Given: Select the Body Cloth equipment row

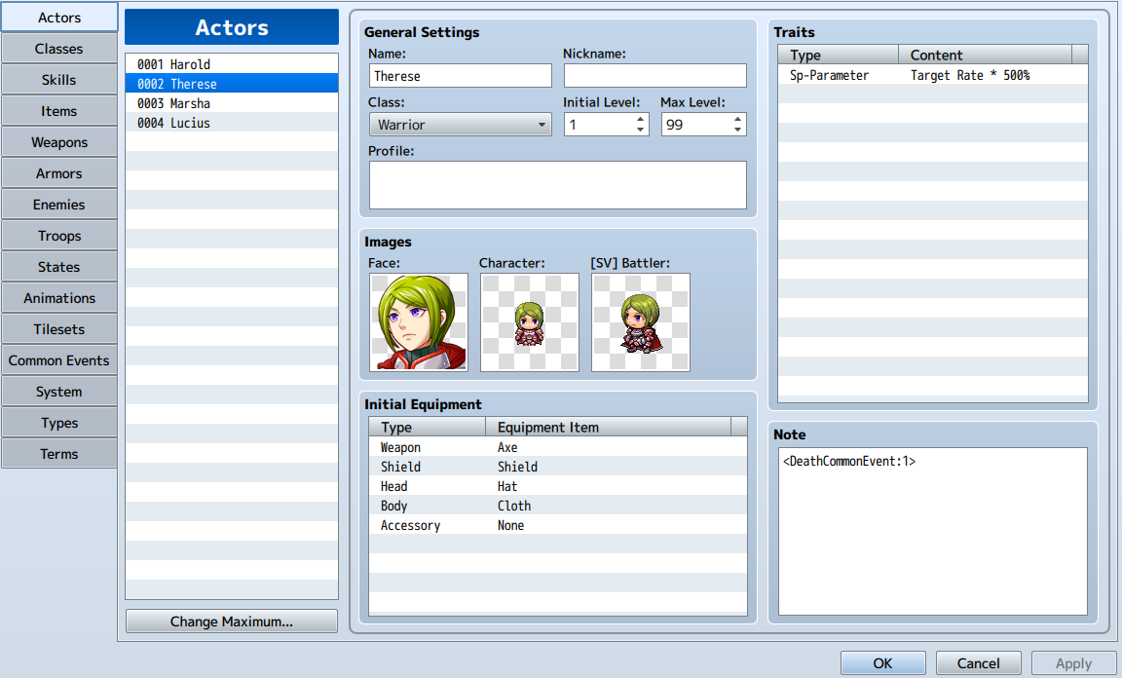Looking at the screenshot, I should pyautogui.click(x=557, y=506).
